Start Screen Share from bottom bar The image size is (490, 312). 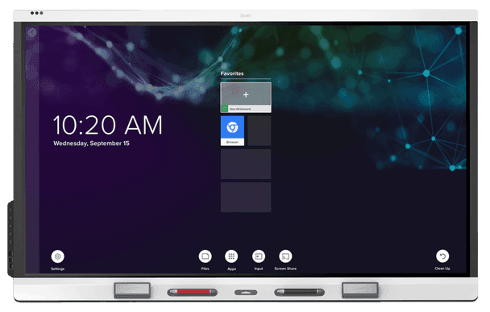pyautogui.click(x=285, y=256)
